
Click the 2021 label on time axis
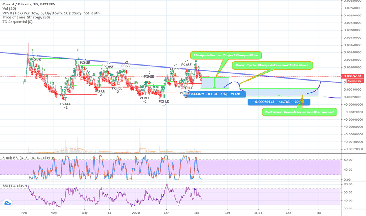[x=258, y=213]
